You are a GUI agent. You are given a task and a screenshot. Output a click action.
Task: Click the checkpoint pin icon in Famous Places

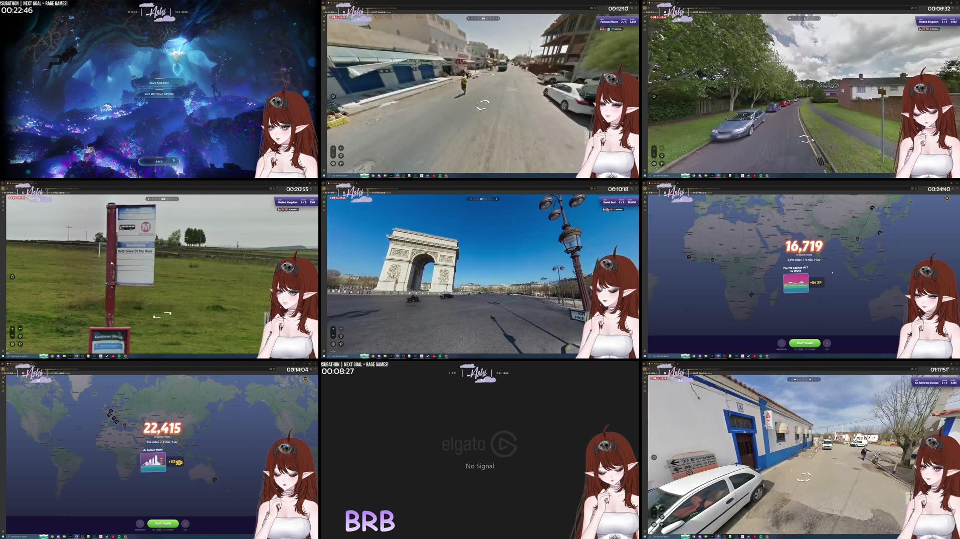pos(341,155)
